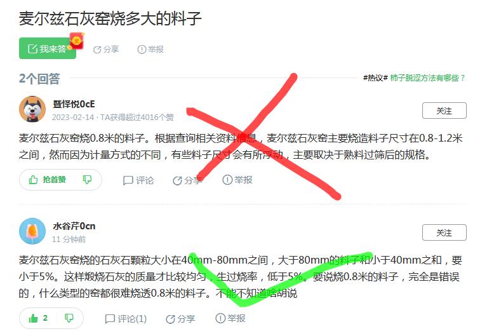The width and height of the screenshot is (501, 336).
Task: Share the second answer via 分享
Action: point(180,319)
